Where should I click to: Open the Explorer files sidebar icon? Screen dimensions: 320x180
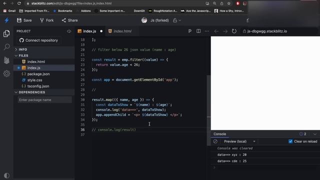[x=6, y=33]
